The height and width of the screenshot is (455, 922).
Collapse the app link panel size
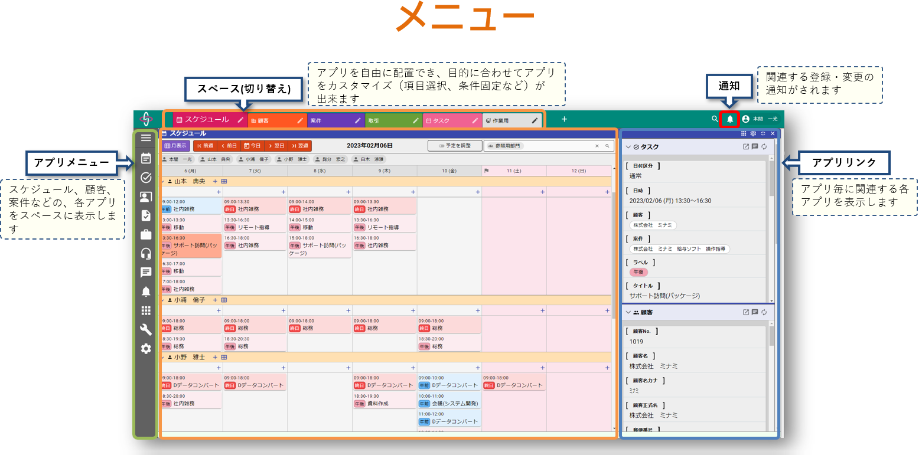pos(763,134)
